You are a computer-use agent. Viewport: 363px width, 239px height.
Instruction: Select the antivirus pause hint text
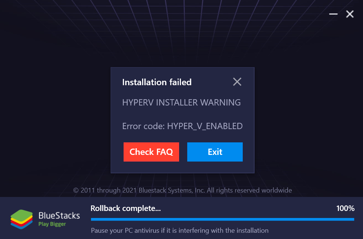[179, 231]
